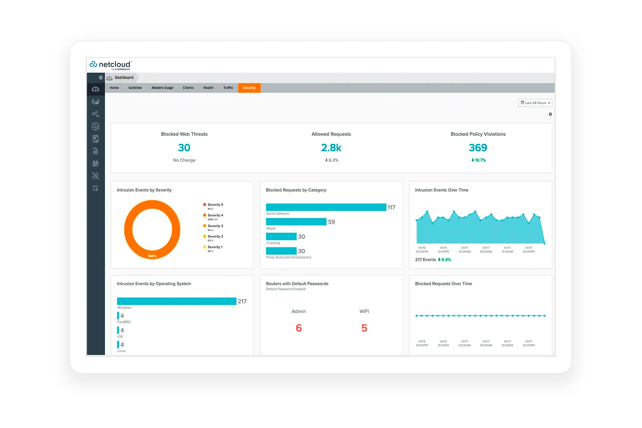The height and width of the screenshot is (428, 642).
Task: Open the router devices sidebar icon
Action: 95,102
